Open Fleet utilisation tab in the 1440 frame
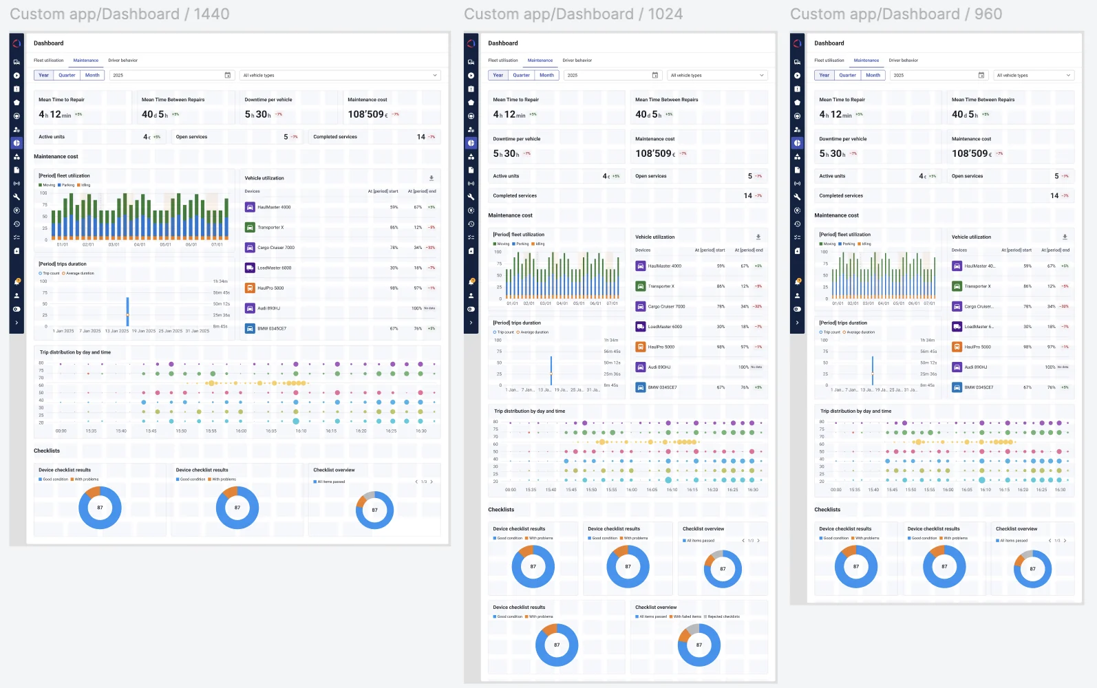This screenshot has width=1097, height=688. point(49,61)
